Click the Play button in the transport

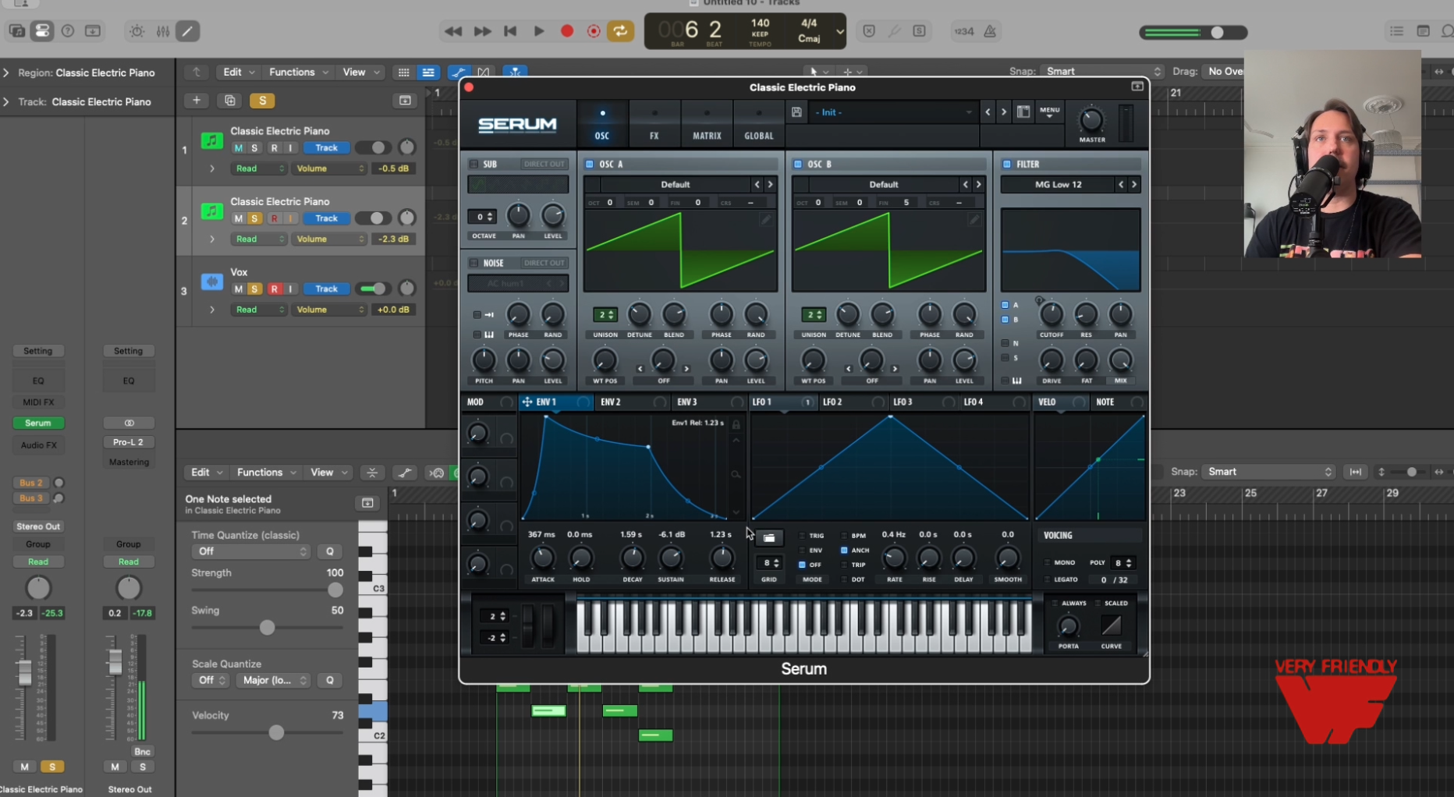[x=538, y=31]
